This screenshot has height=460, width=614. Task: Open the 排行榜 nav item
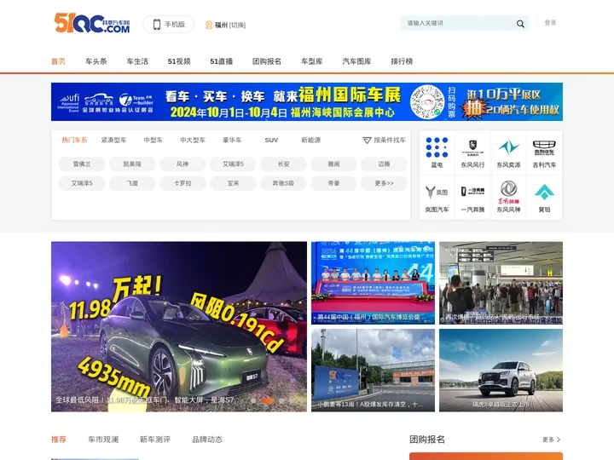[x=402, y=61]
